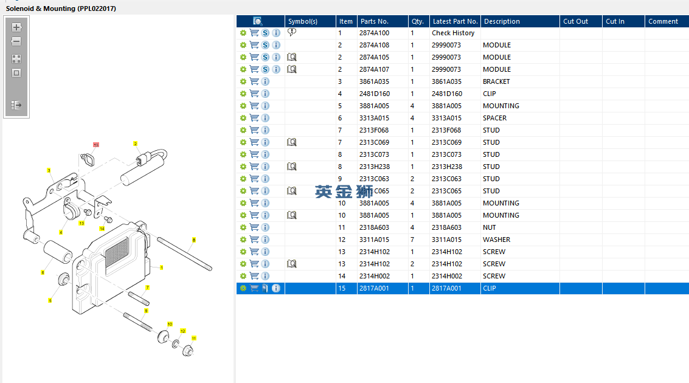Viewport: 689px width, 383px height.
Task: Open supersession icon for 2874A108
Action: pyautogui.click(x=265, y=45)
